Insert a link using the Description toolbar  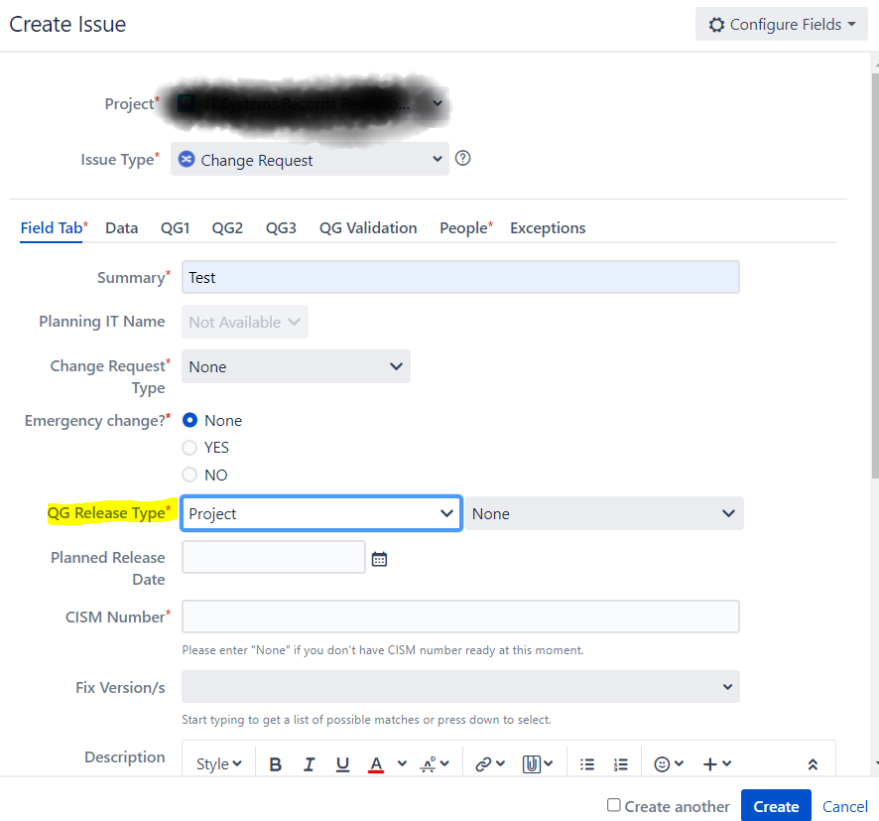(x=484, y=763)
